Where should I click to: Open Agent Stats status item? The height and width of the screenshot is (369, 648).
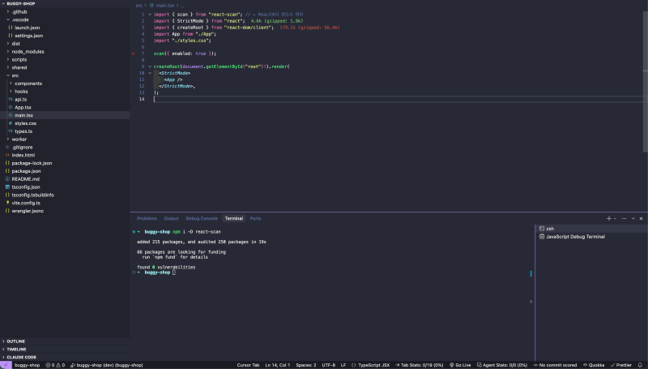coord(502,365)
